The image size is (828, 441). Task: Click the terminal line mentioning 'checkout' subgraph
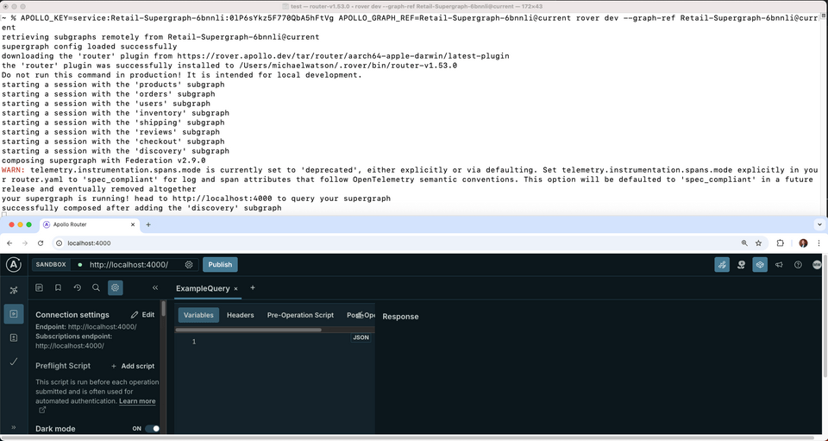click(x=113, y=142)
